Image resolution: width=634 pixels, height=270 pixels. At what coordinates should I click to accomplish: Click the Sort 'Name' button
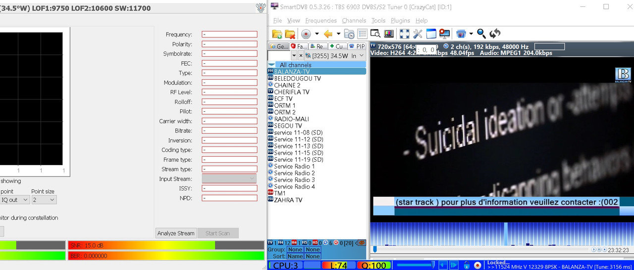295,256
